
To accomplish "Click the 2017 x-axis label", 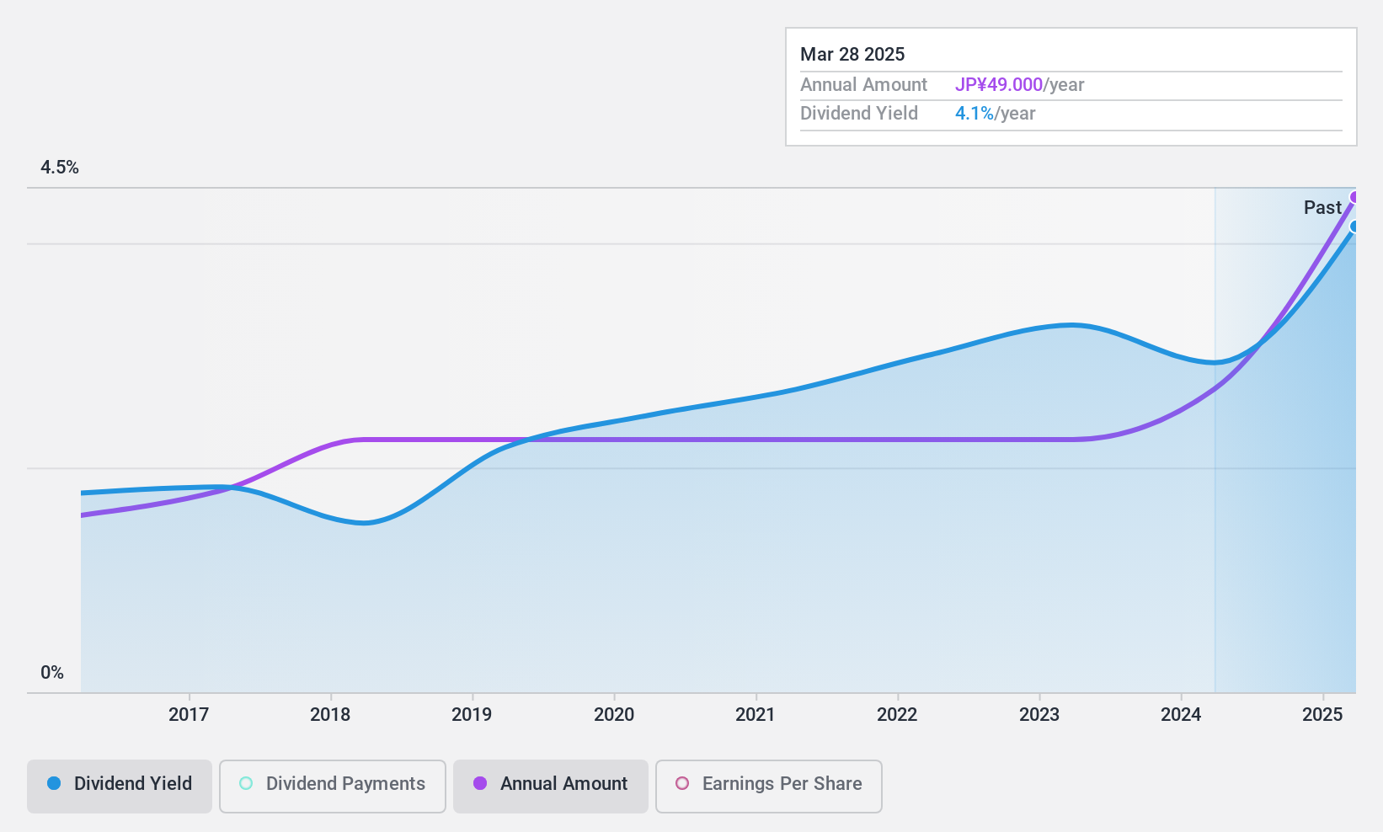I will (x=189, y=715).
